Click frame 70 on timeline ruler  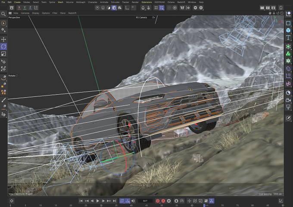(222, 205)
